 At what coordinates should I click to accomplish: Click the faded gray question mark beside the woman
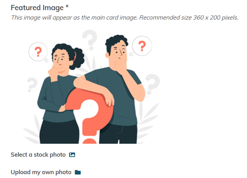point(32,85)
